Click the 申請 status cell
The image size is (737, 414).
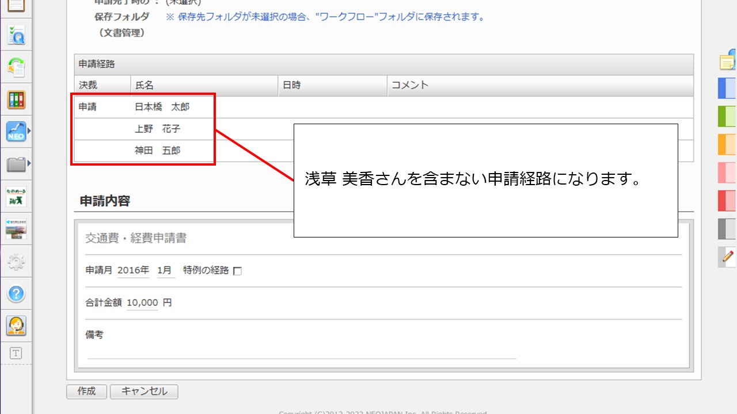click(x=88, y=107)
